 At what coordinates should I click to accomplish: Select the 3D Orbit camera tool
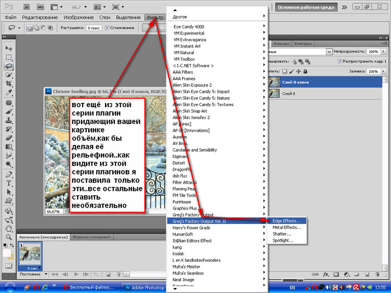pos(9,220)
